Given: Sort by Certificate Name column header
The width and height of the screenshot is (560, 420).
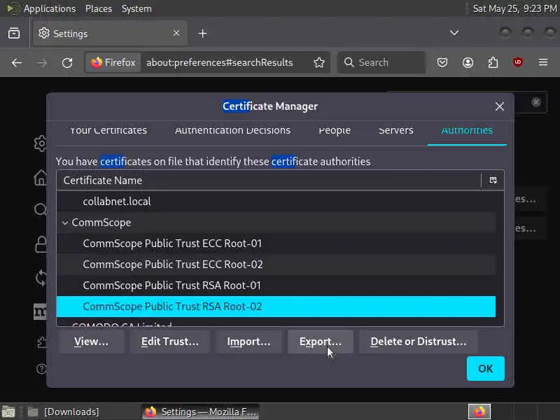Looking at the screenshot, I should [x=269, y=181].
